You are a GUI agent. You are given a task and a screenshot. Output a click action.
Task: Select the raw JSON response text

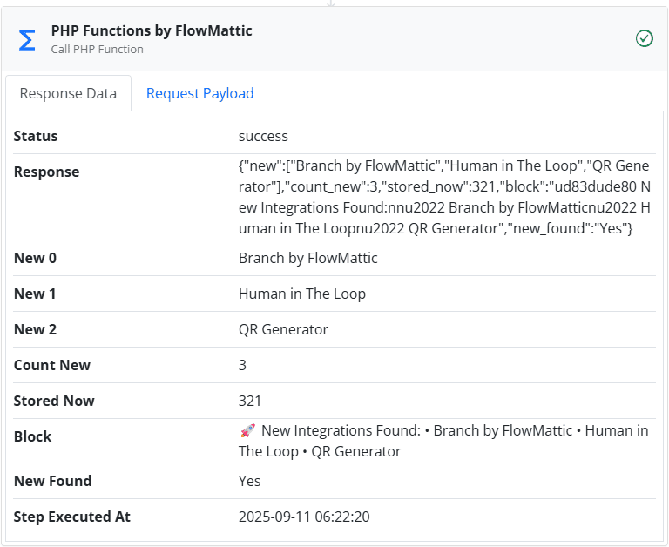[x=443, y=196]
